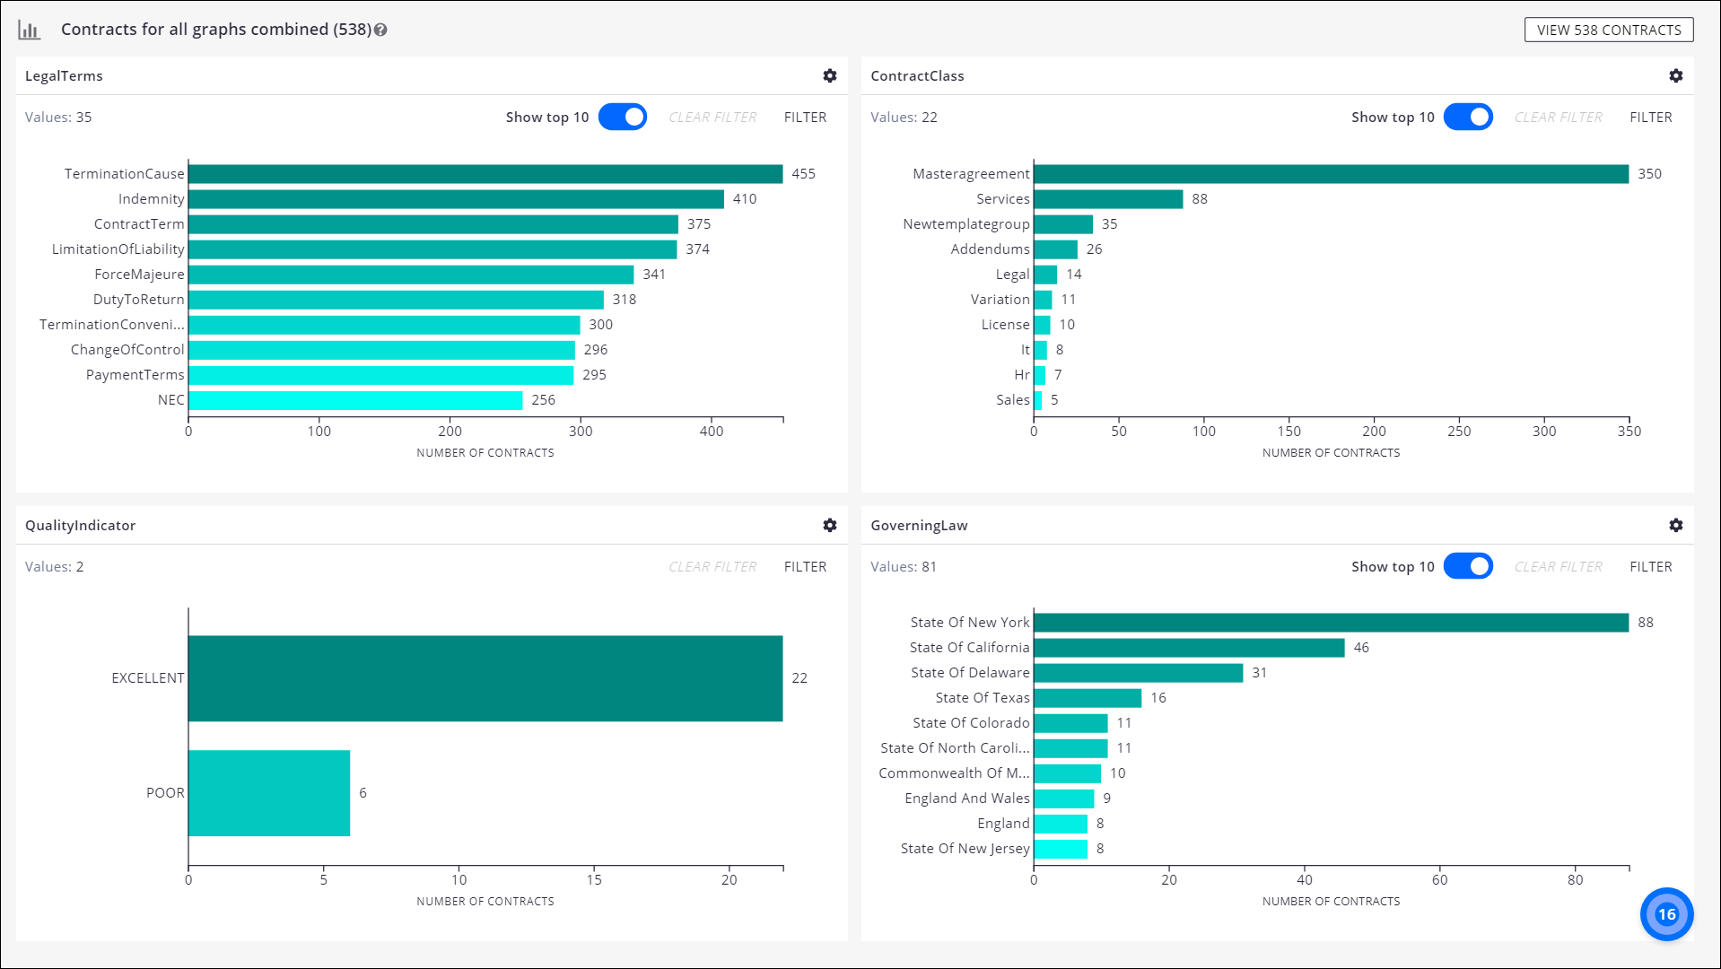Select the TerminationCause bar
The height and width of the screenshot is (969, 1721).
pyautogui.click(x=485, y=174)
